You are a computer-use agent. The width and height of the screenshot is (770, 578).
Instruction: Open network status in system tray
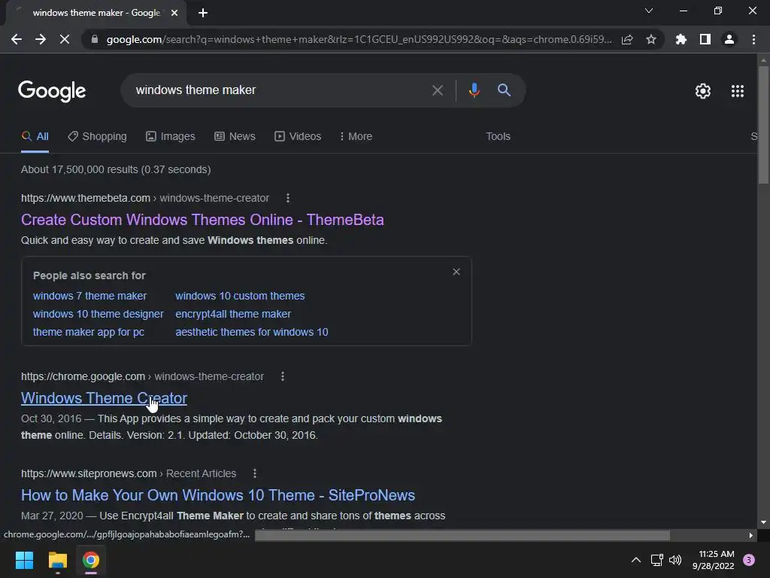[656, 560]
